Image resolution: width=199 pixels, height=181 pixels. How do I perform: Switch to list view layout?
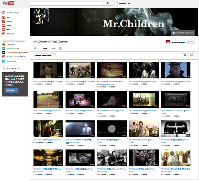click(191, 55)
